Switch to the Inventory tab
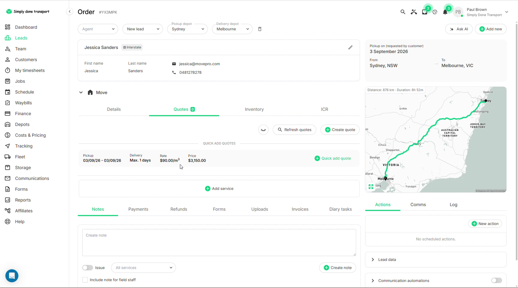The image size is (518, 288). point(254,109)
